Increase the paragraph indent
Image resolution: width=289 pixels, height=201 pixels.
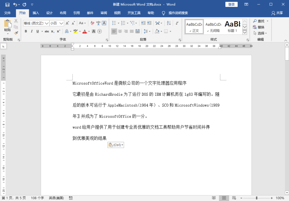coord(149,23)
